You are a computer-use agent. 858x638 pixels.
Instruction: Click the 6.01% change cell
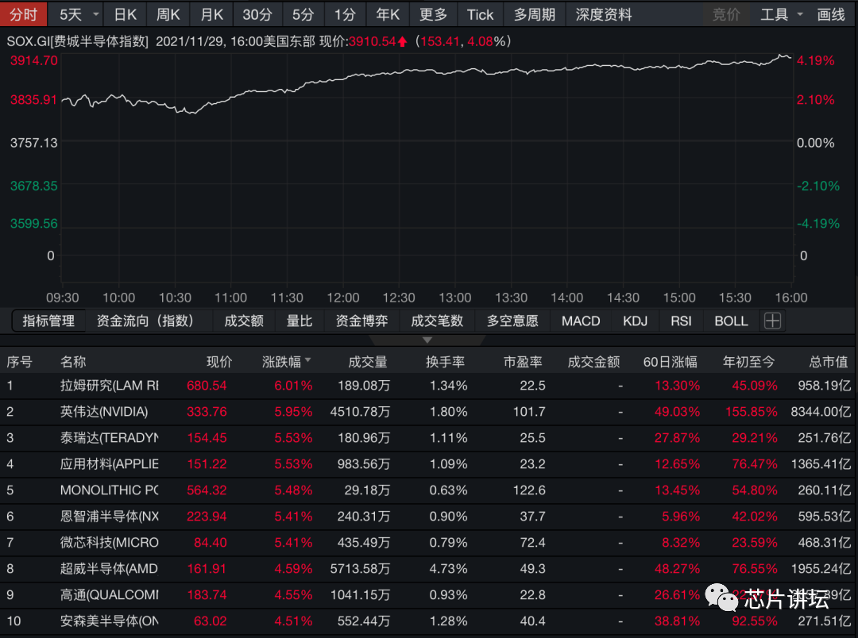tap(293, 386)
